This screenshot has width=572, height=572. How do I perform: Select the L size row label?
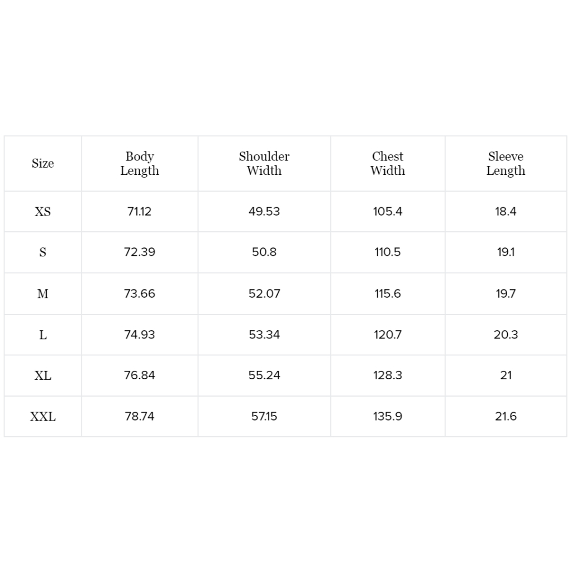(42, 335)
